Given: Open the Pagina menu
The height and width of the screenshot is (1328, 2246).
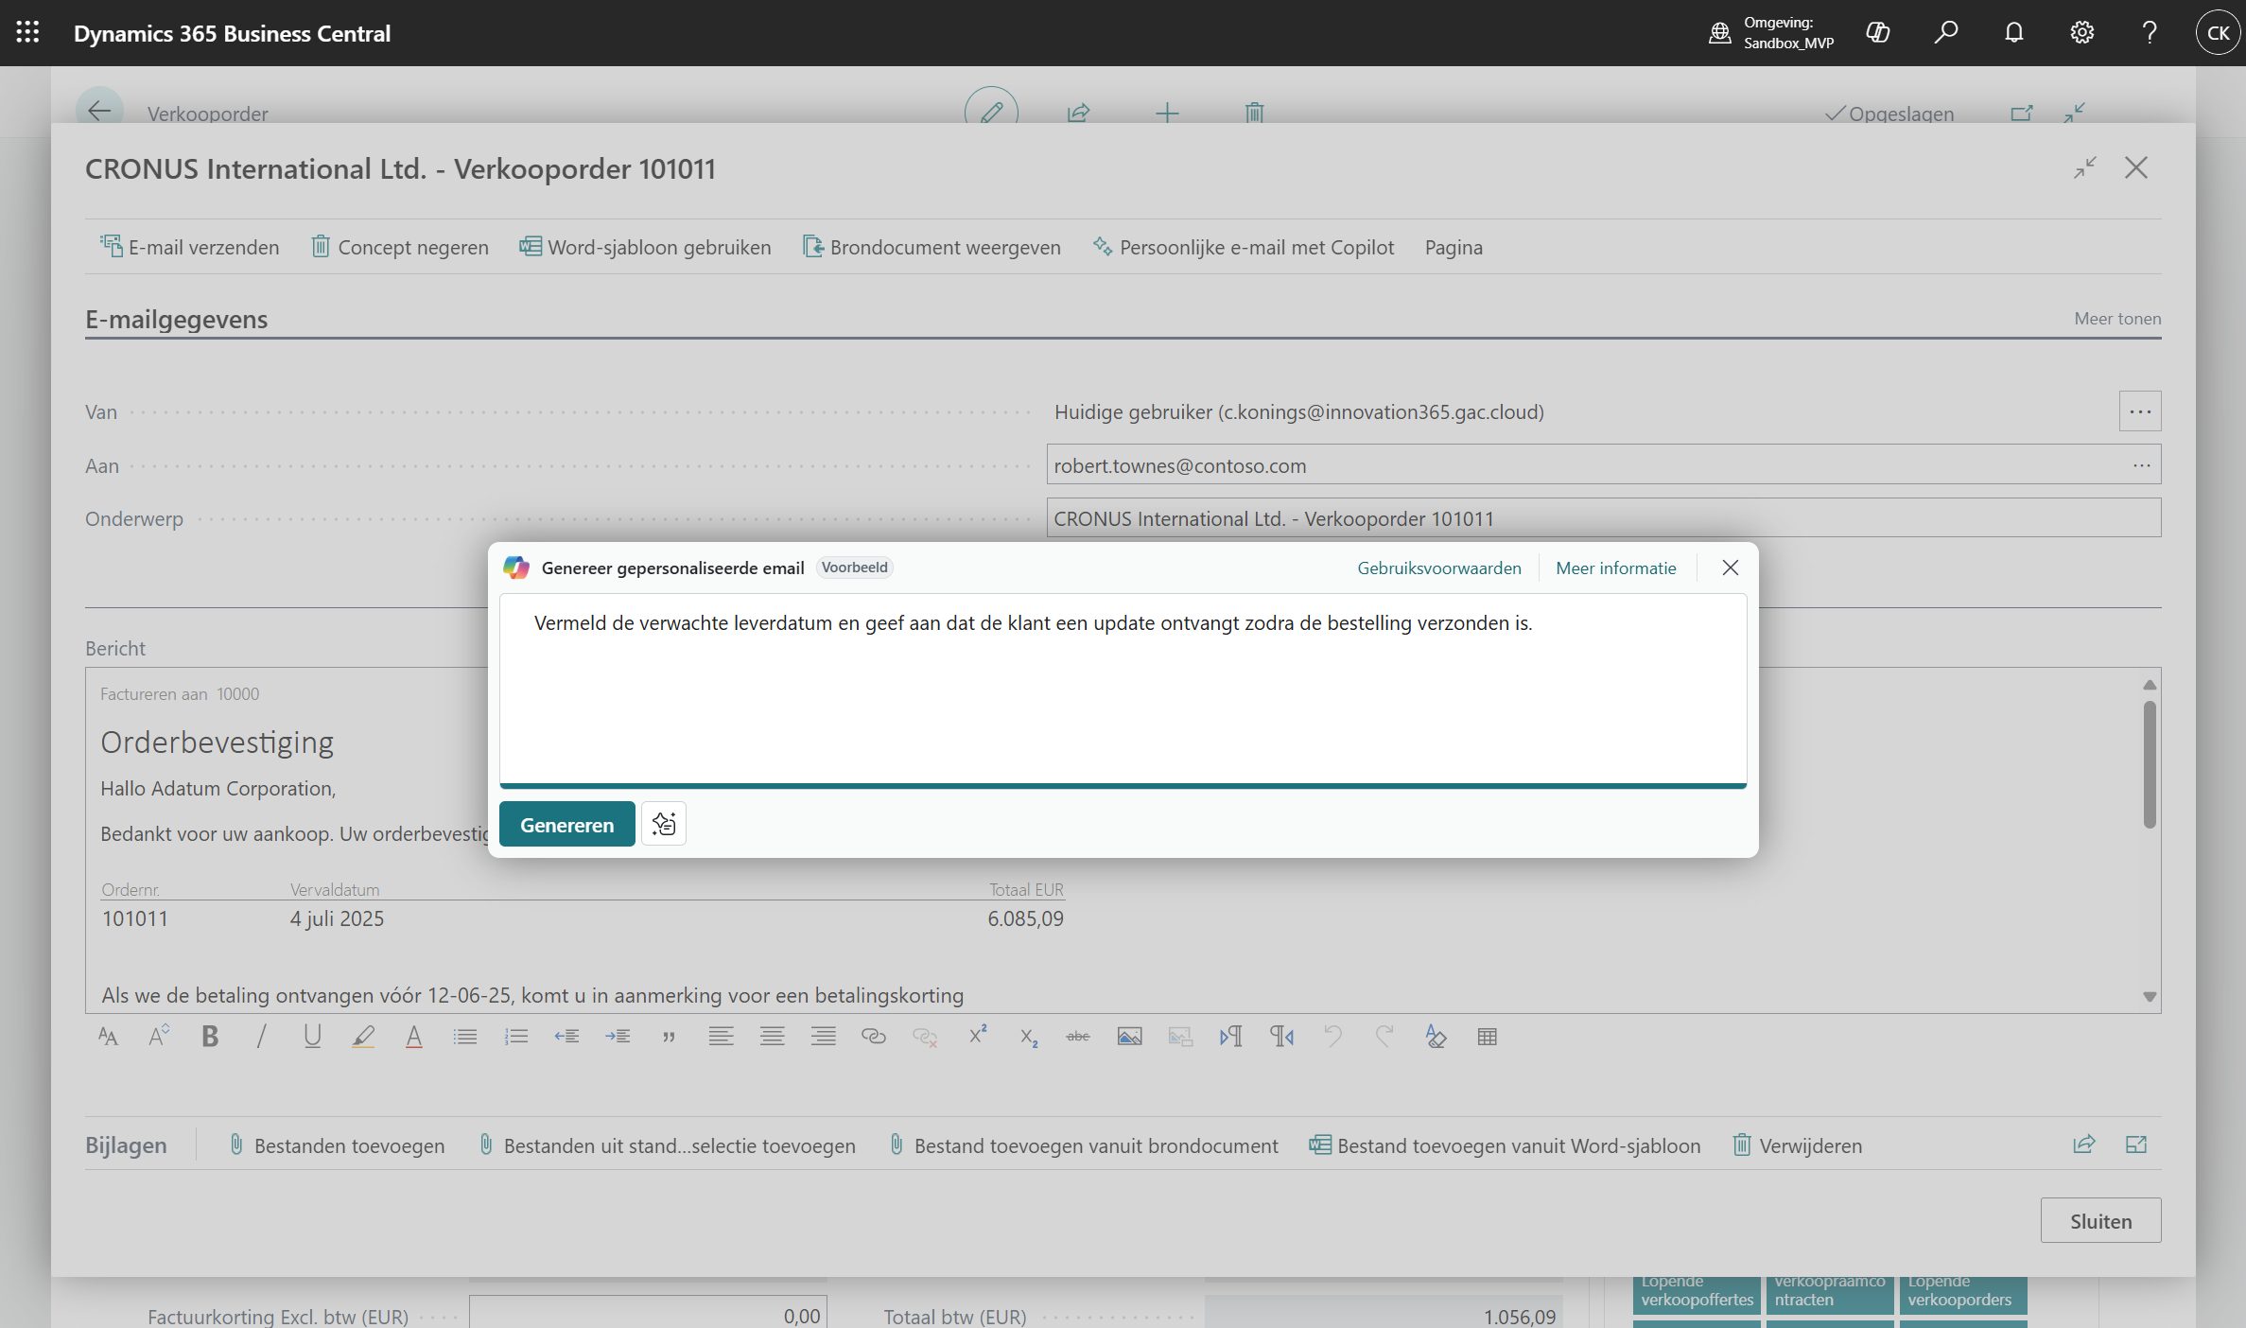Looking at the screenshot, I should (1453, 247).
